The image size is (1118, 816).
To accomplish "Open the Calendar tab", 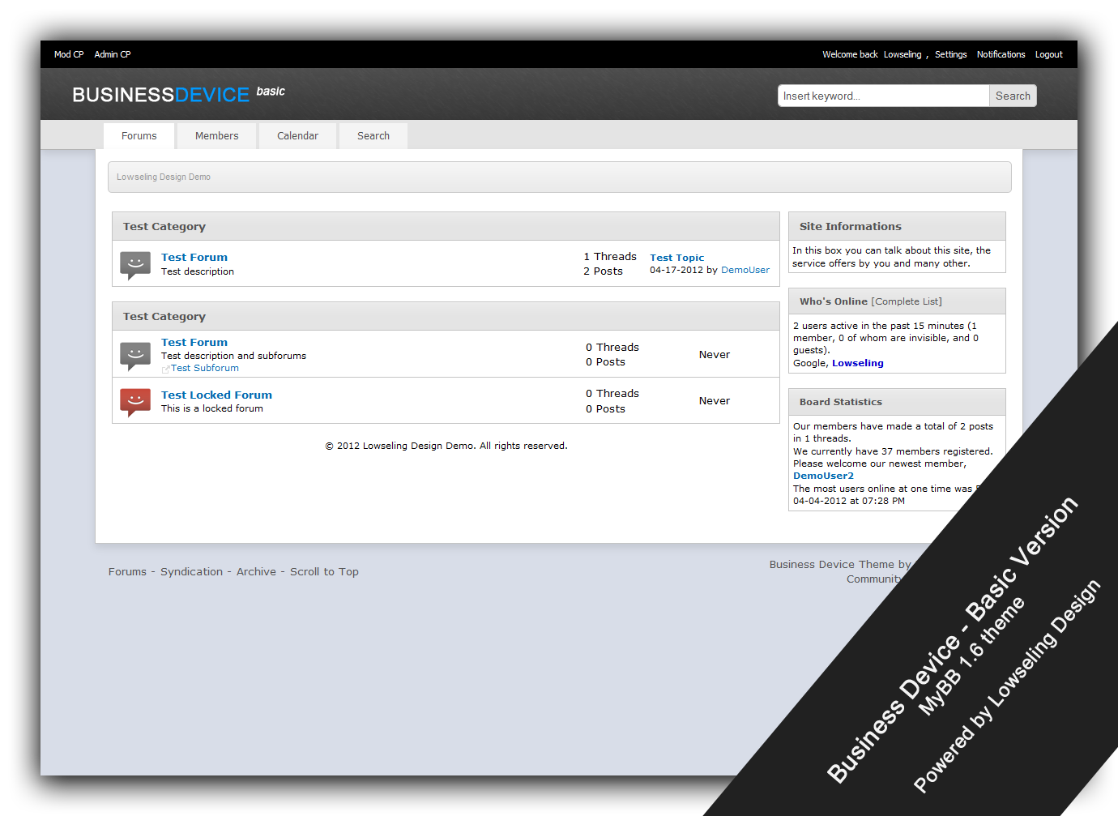I will click(x=297, y=136).
